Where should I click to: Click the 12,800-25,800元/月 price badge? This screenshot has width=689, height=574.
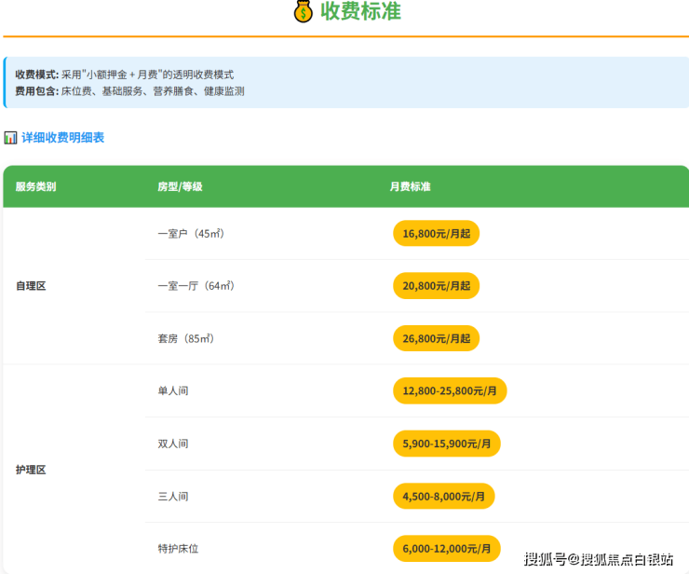pos(450,390)
